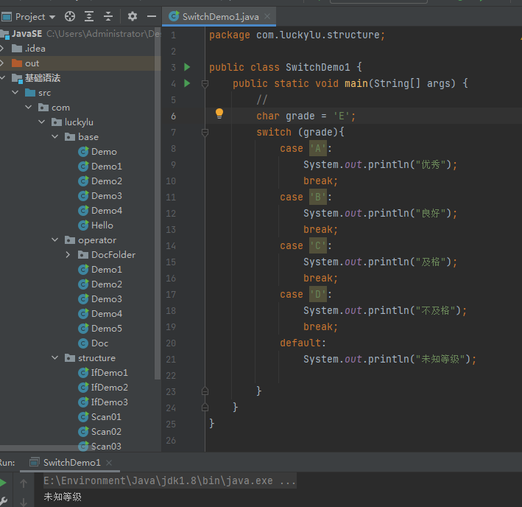Open IfDemo2 class in project tree
Viewport: 522px width, 507px height.
109,388
